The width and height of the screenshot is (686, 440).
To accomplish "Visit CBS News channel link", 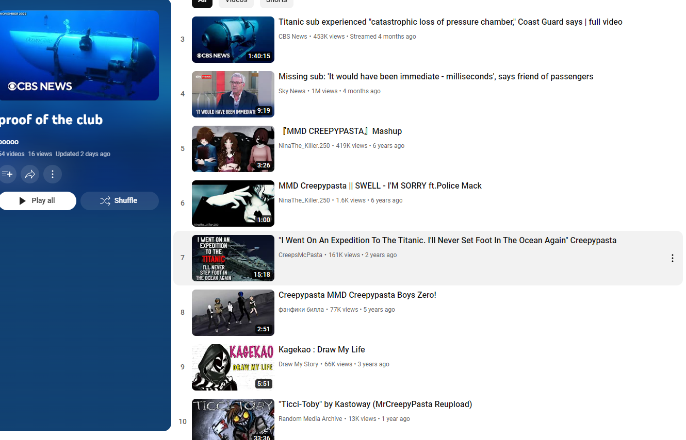I will tap(293, 37).
